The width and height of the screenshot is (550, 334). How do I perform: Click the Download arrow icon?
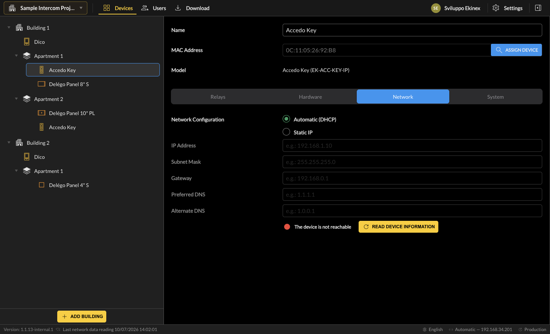coord(178,8)
